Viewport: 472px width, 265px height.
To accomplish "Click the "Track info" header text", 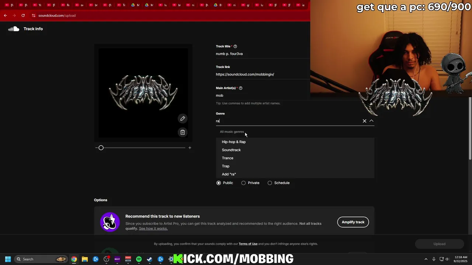I will (33, 29).
